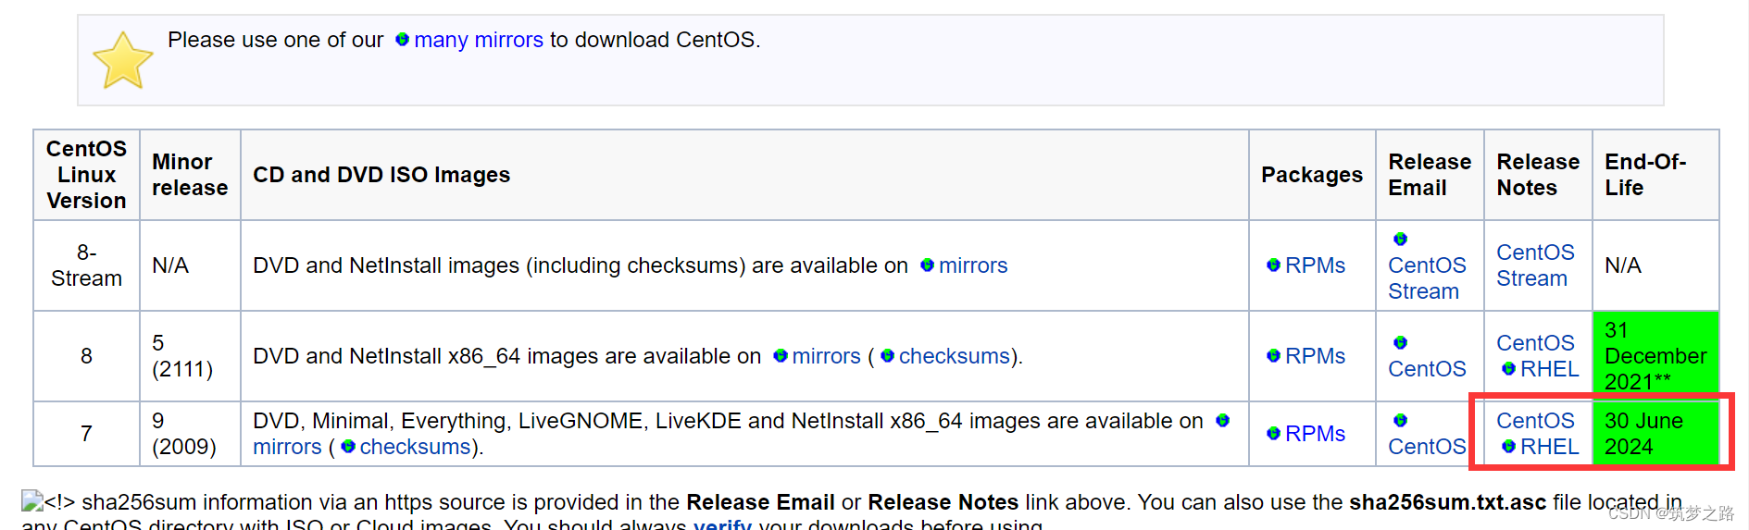
Task: Open mirrors link in 8-Stream row
Action: pyautogui.click(x=973, y=265)
